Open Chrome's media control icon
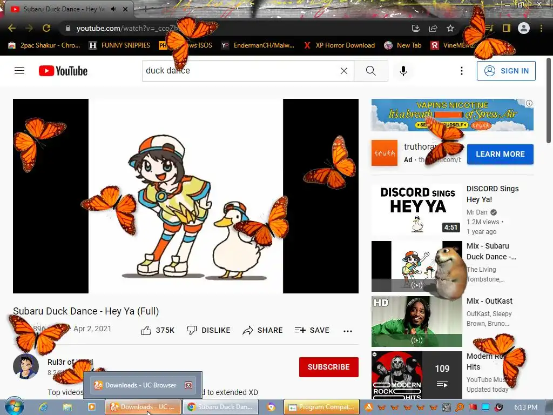 tap(489, 28)
